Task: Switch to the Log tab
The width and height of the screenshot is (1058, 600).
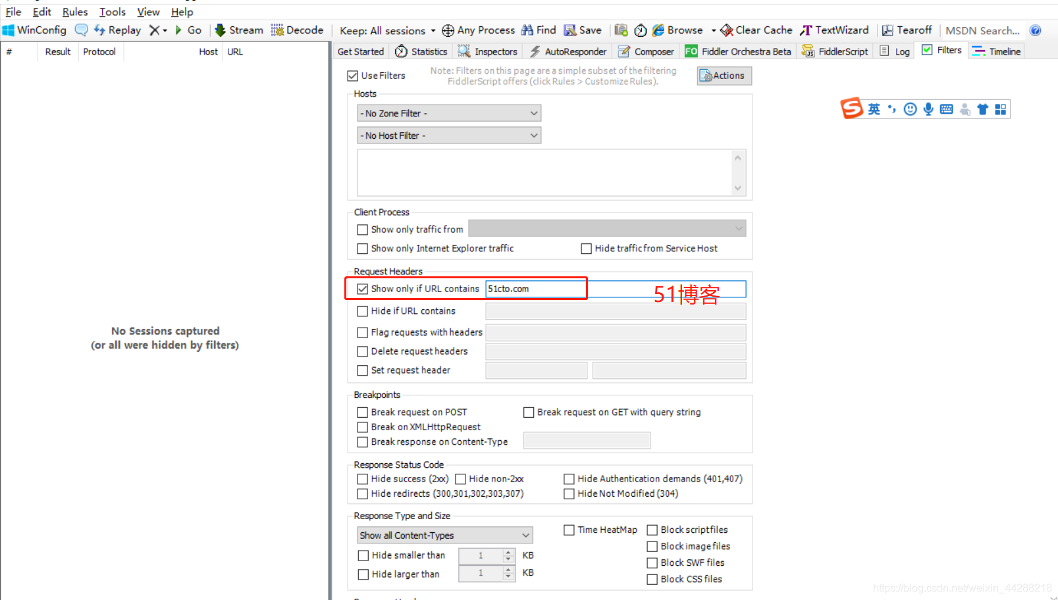Action: (x=895, y=51)
